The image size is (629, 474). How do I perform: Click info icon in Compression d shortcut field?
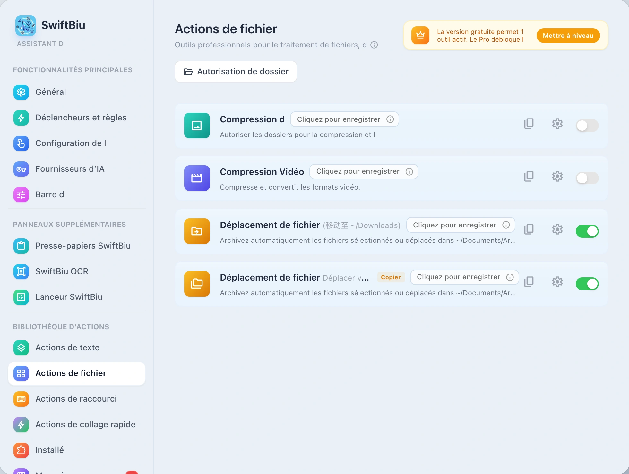pos(390,119)
